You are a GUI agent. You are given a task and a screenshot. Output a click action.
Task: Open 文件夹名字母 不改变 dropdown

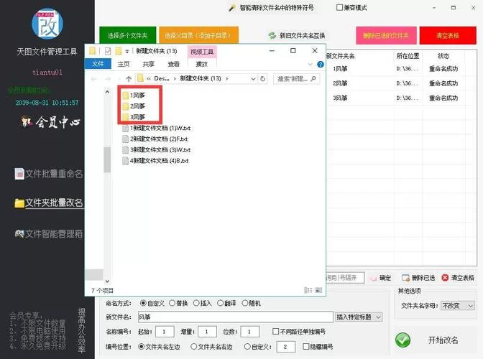(458, 305)
